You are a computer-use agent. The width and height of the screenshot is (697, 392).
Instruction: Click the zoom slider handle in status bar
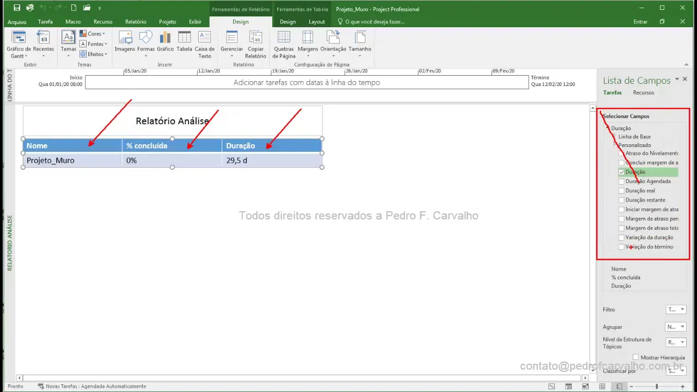[x=656, y=386]
